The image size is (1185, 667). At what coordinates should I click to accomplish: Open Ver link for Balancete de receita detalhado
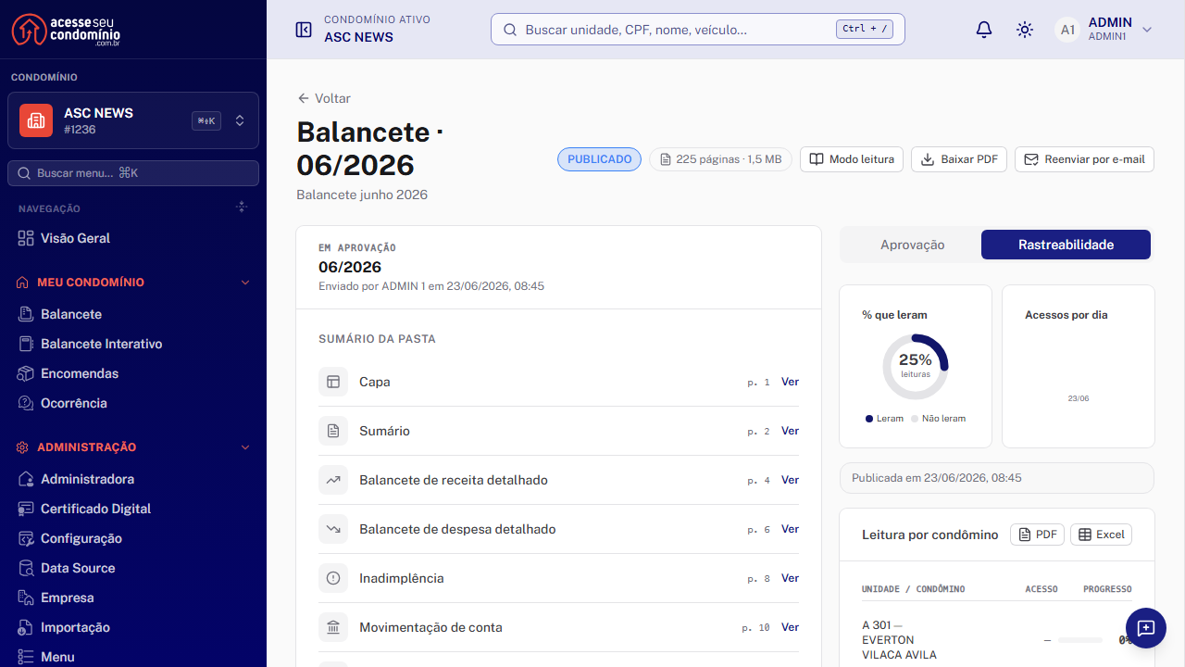click(x=790, y=480)
